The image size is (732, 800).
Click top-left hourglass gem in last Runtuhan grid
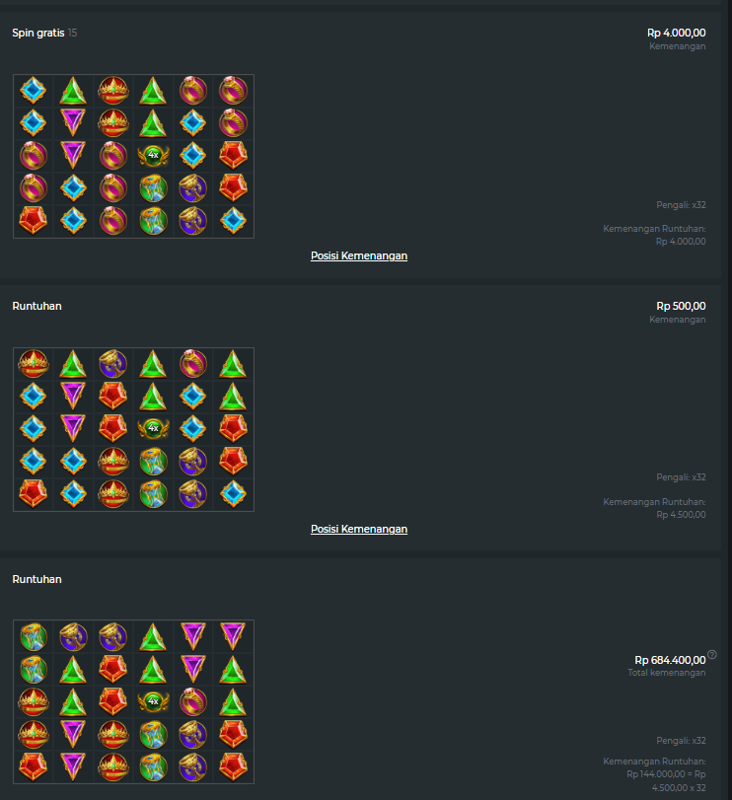(x=34, y=636)
